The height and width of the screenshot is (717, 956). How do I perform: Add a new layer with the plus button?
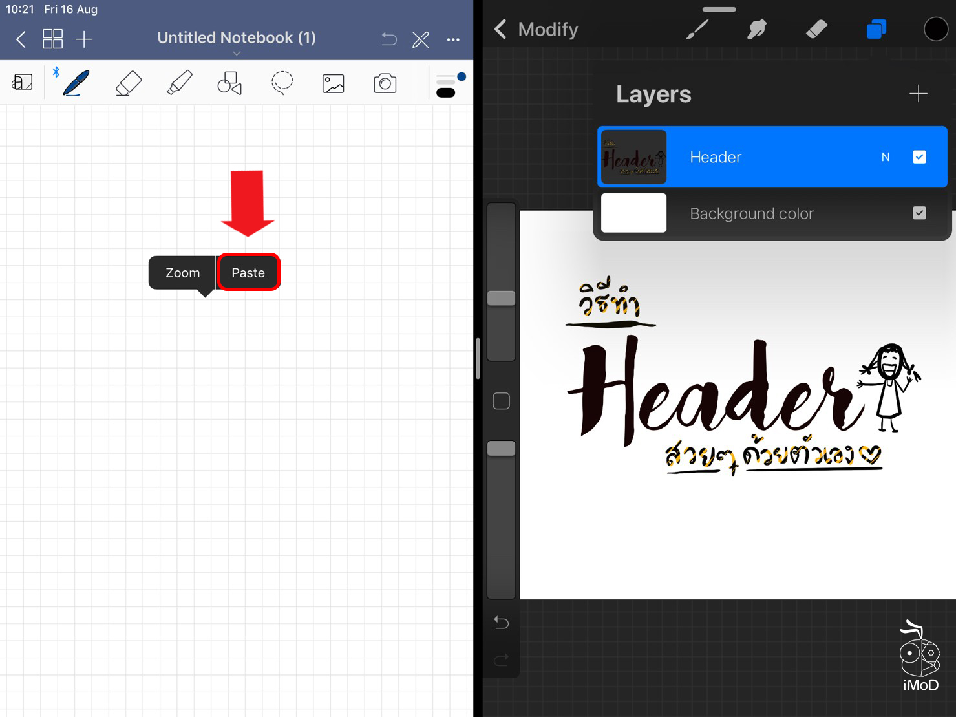[919, 94]
